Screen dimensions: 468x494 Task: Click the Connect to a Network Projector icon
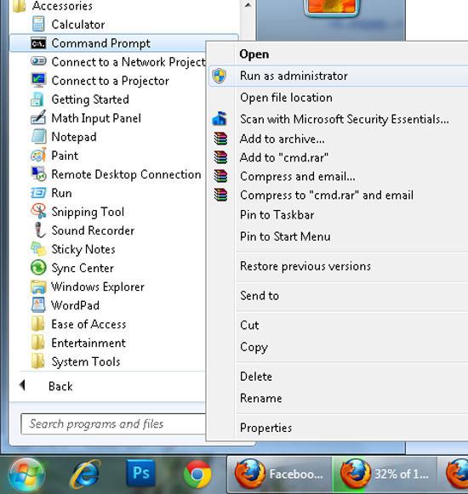38,61
